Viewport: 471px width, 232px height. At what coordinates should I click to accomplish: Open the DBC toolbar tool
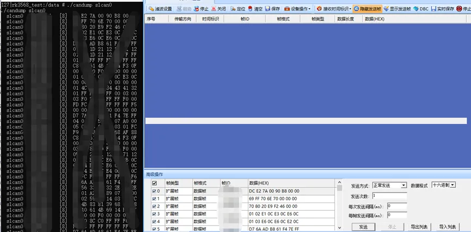pos(421,9)
